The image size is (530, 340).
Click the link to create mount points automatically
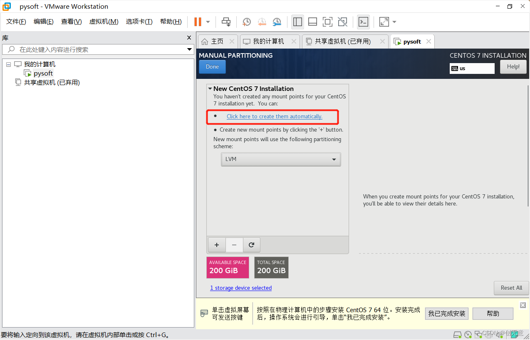(x=275, y=117)
